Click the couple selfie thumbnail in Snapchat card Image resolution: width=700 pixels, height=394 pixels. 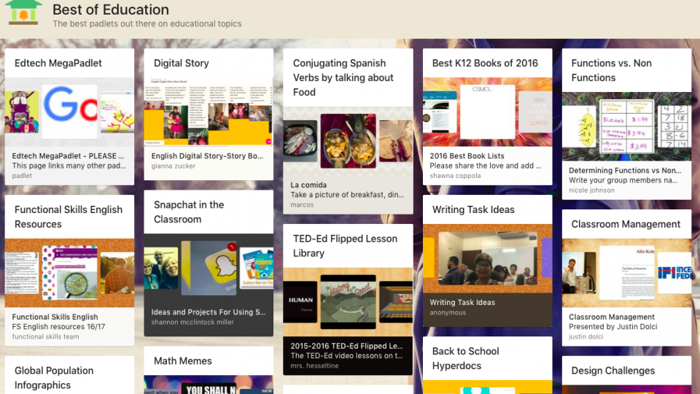tap(160, 268)
